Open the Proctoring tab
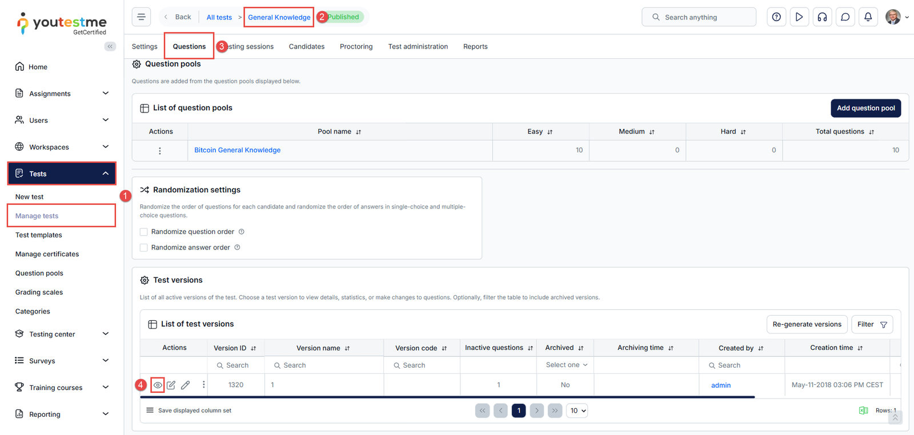Image resolution: width=914 pixels, height=435 pixels. pos(356,47)
